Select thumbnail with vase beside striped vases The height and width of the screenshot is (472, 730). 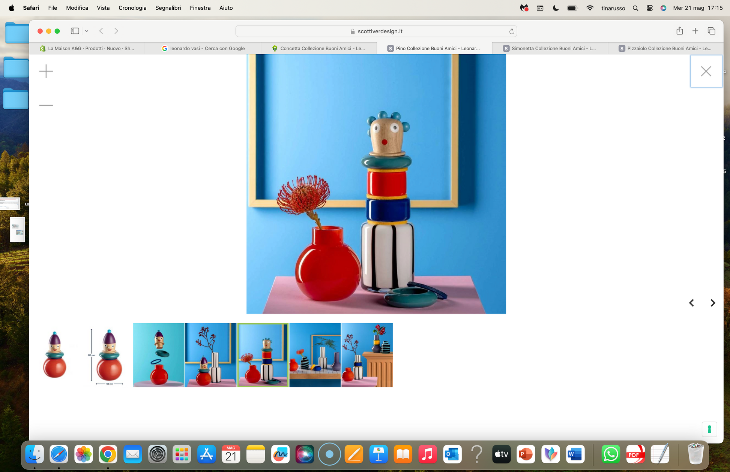point(211,355)
